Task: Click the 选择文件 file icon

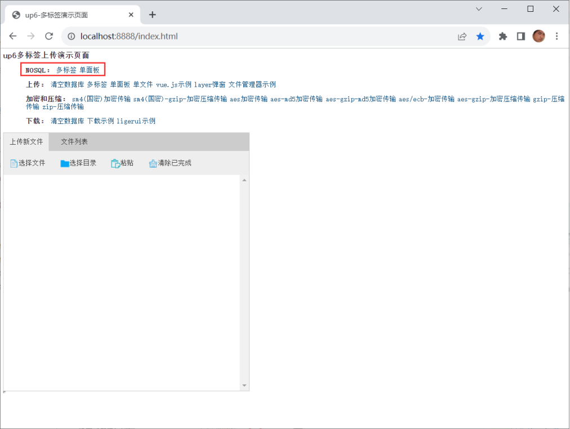Action: tap(14, 163)
